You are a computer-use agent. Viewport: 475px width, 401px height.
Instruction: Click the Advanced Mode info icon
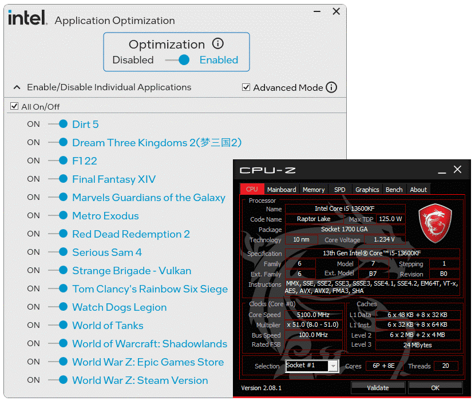(331, 87)
